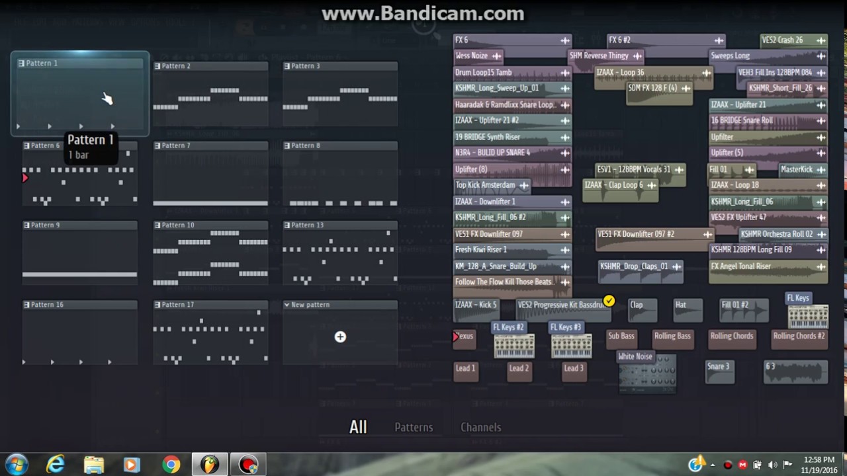The height and width of the screenshot is (476, 847).
Task: Select the FL Keys #2 keyboard icon
Action: [514, 346]
